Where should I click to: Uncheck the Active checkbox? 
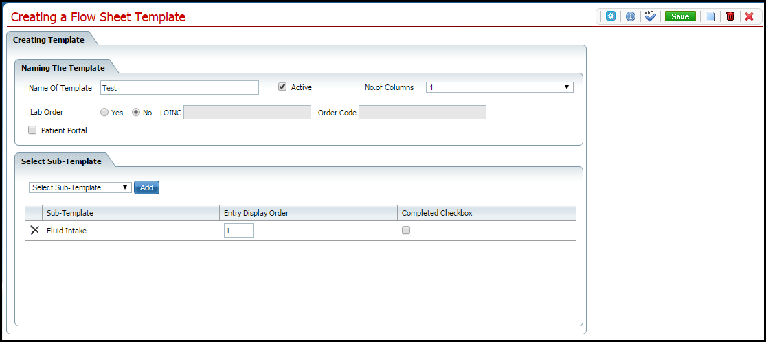282,87
